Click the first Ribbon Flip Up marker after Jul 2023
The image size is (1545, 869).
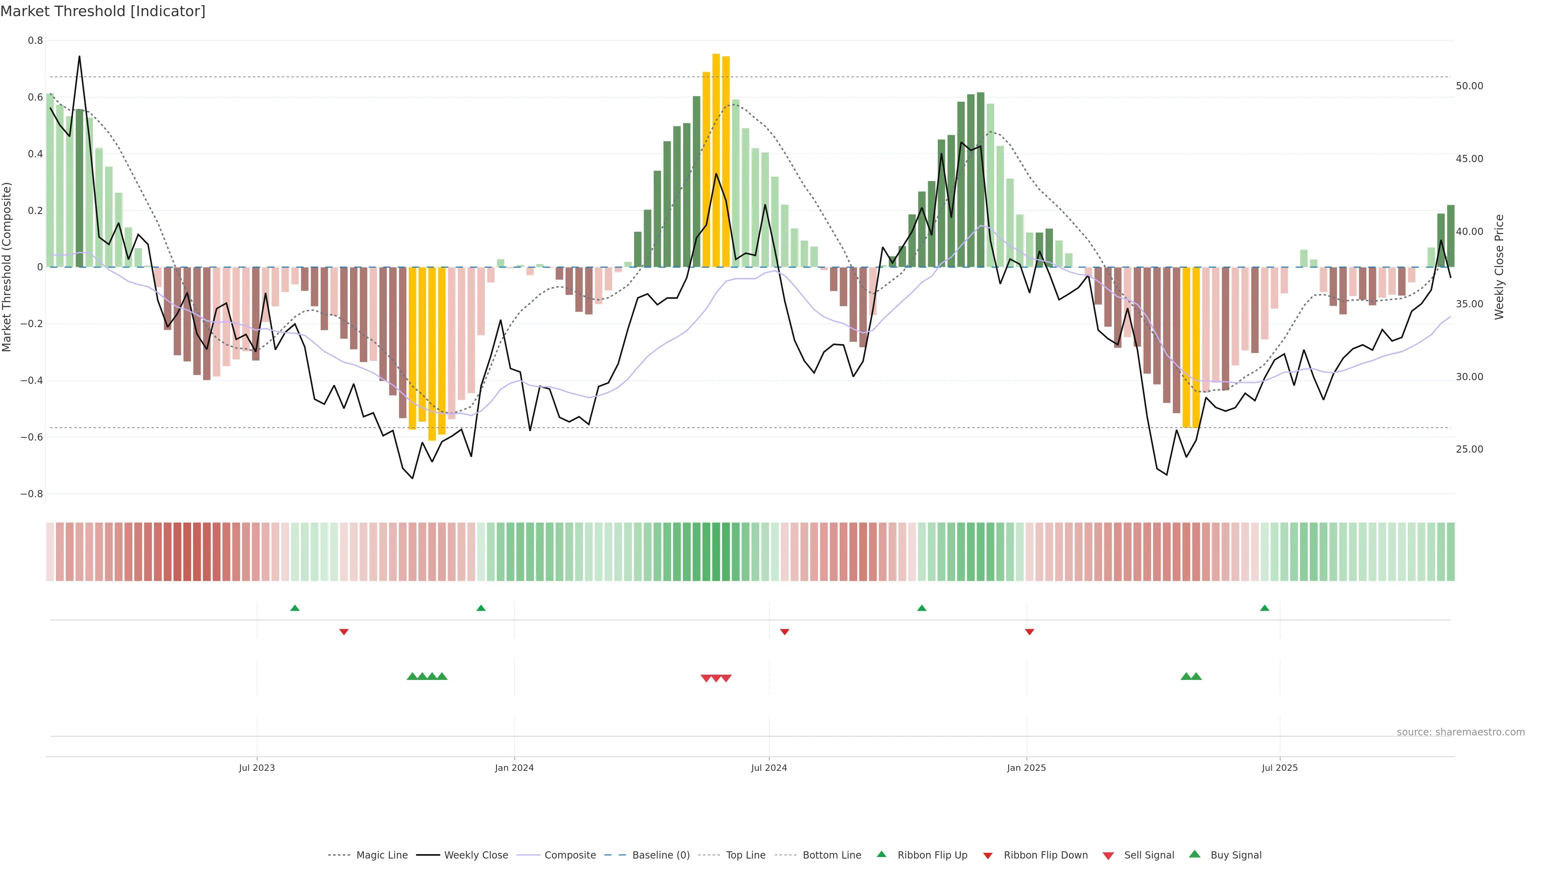[295, 608]
